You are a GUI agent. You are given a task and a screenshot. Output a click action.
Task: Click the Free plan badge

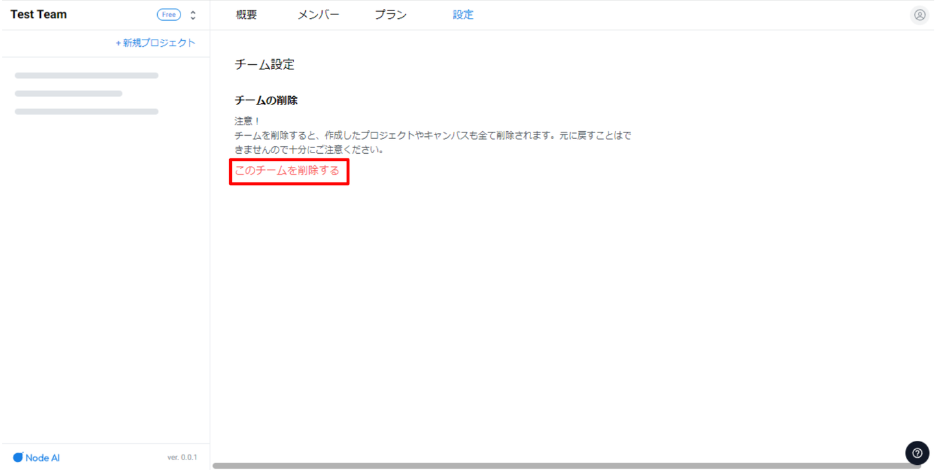(169, 15)
